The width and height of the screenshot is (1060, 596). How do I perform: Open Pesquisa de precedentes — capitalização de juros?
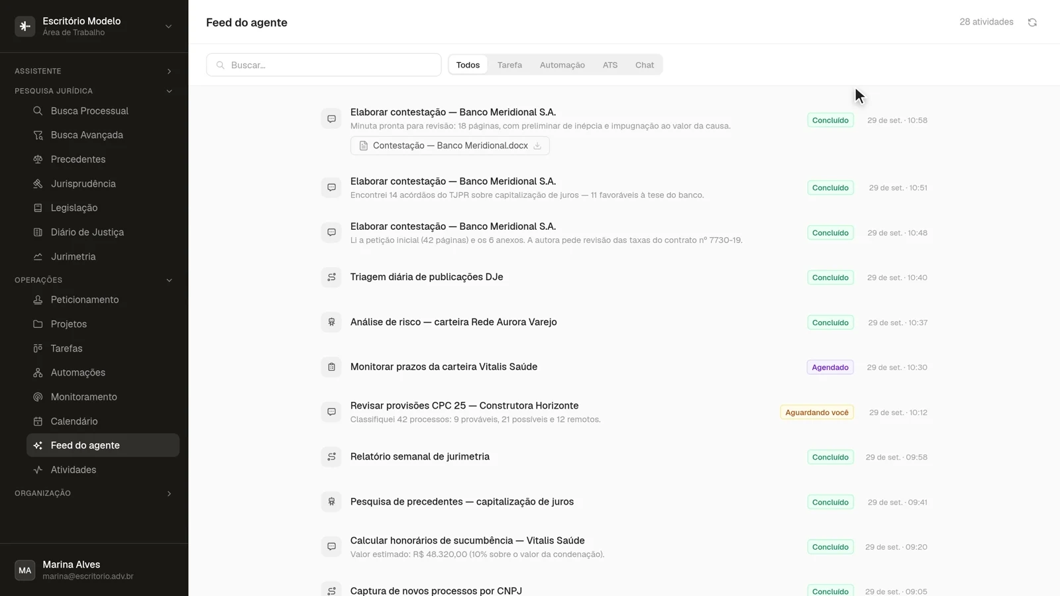(x=462, y=501)
